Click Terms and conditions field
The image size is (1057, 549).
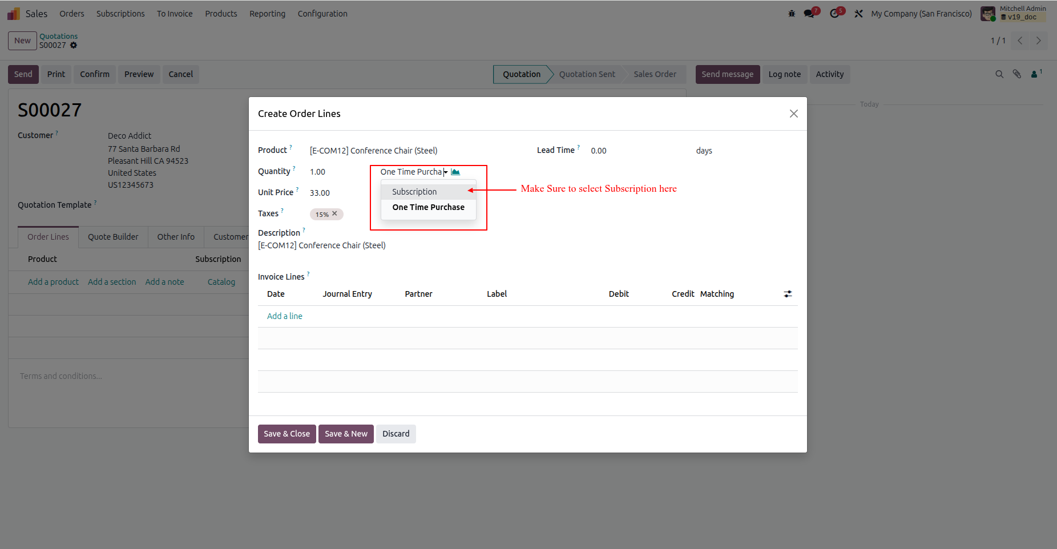61,376
